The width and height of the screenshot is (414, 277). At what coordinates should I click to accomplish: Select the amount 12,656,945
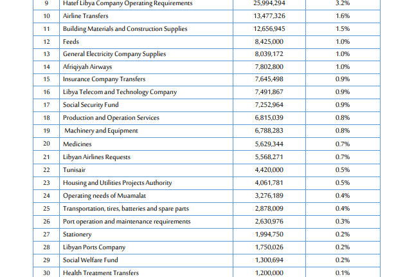click(269, 29)
